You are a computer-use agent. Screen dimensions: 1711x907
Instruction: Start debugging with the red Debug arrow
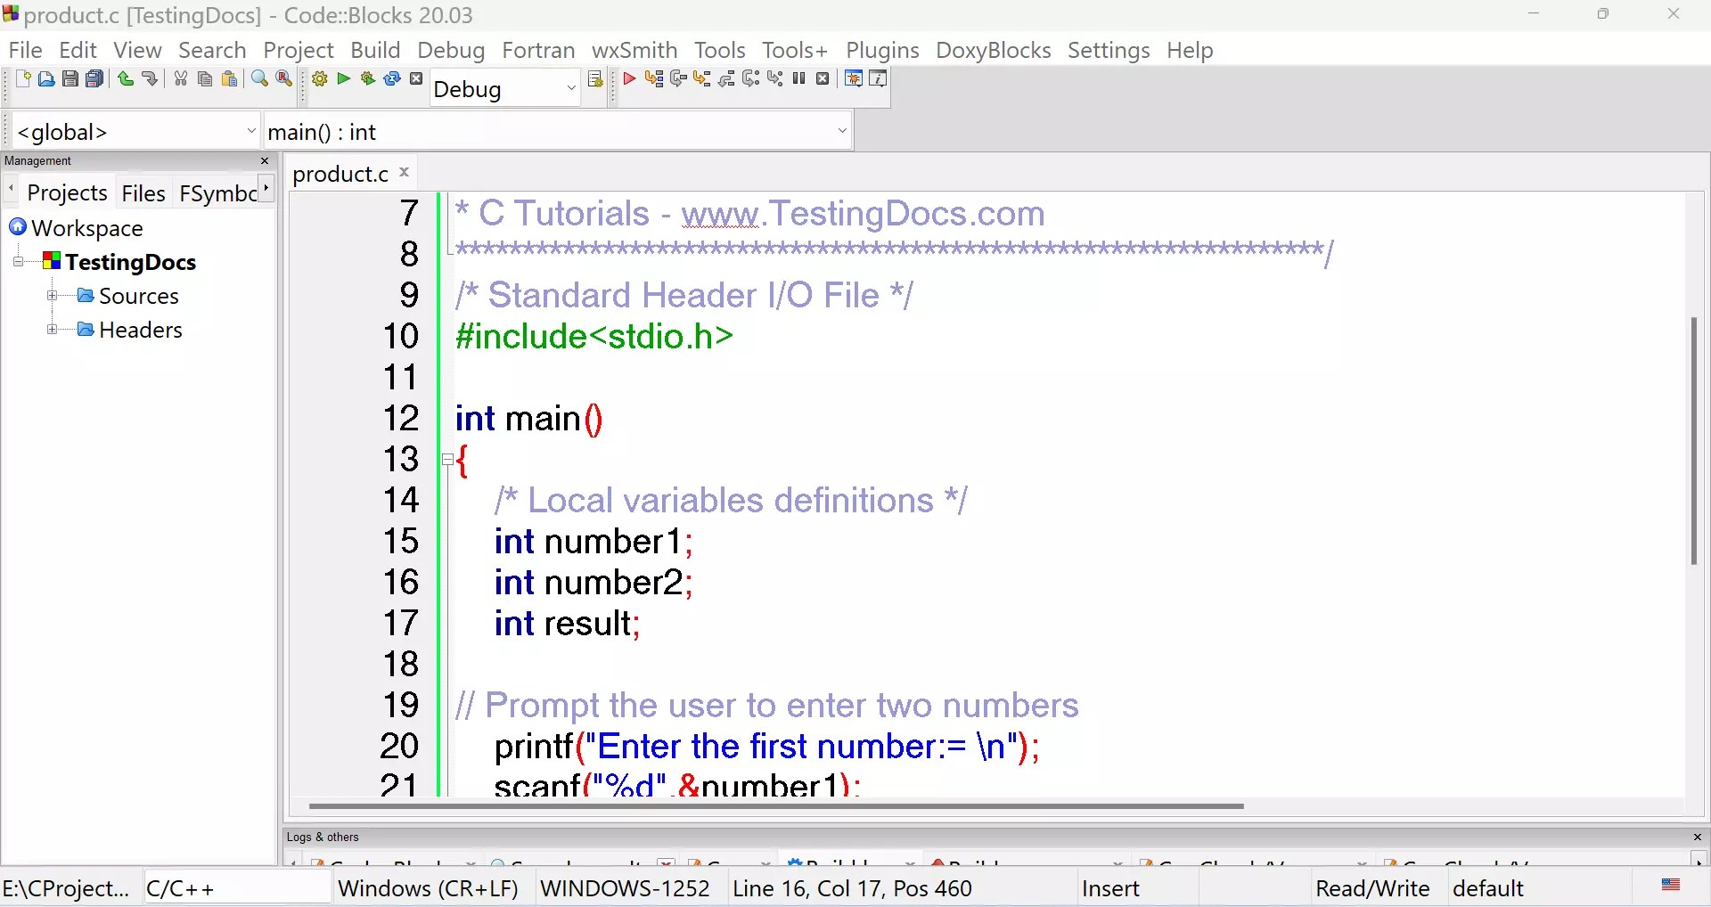630,79
